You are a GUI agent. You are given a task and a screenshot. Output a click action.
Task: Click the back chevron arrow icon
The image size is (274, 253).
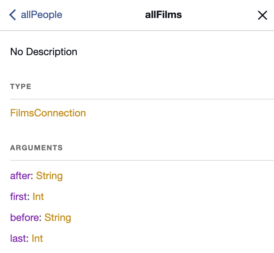point(13,15)
